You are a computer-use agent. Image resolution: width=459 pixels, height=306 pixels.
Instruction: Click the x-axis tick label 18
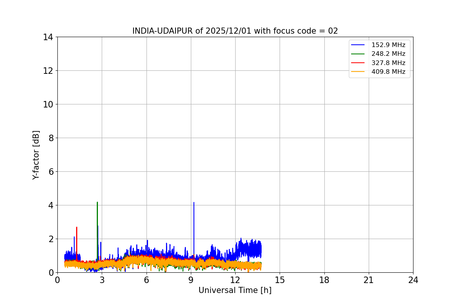(x=324, y=280)
